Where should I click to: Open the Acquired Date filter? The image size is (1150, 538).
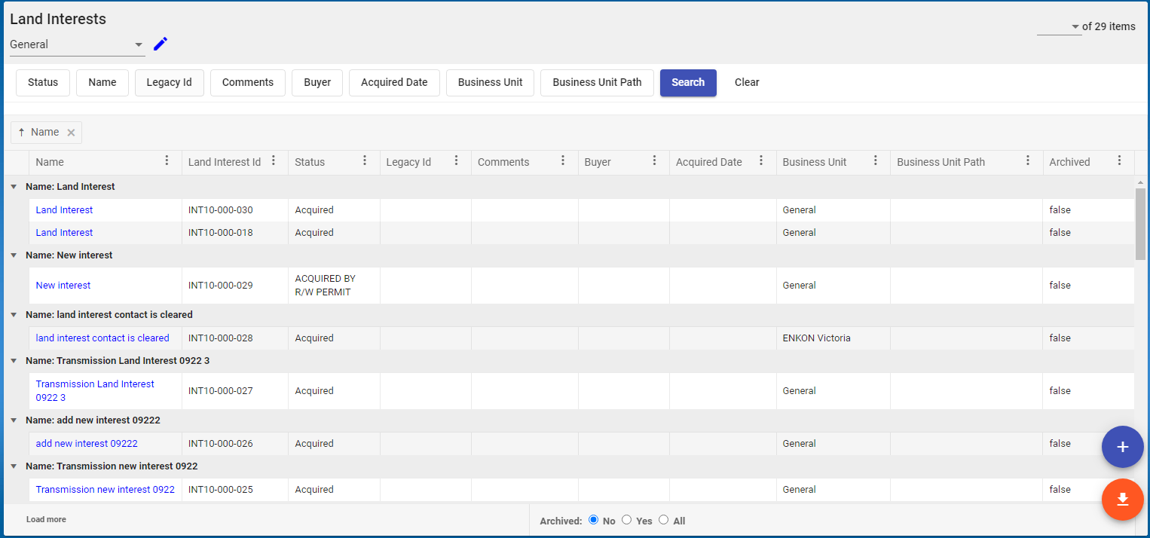click(394, 83)
